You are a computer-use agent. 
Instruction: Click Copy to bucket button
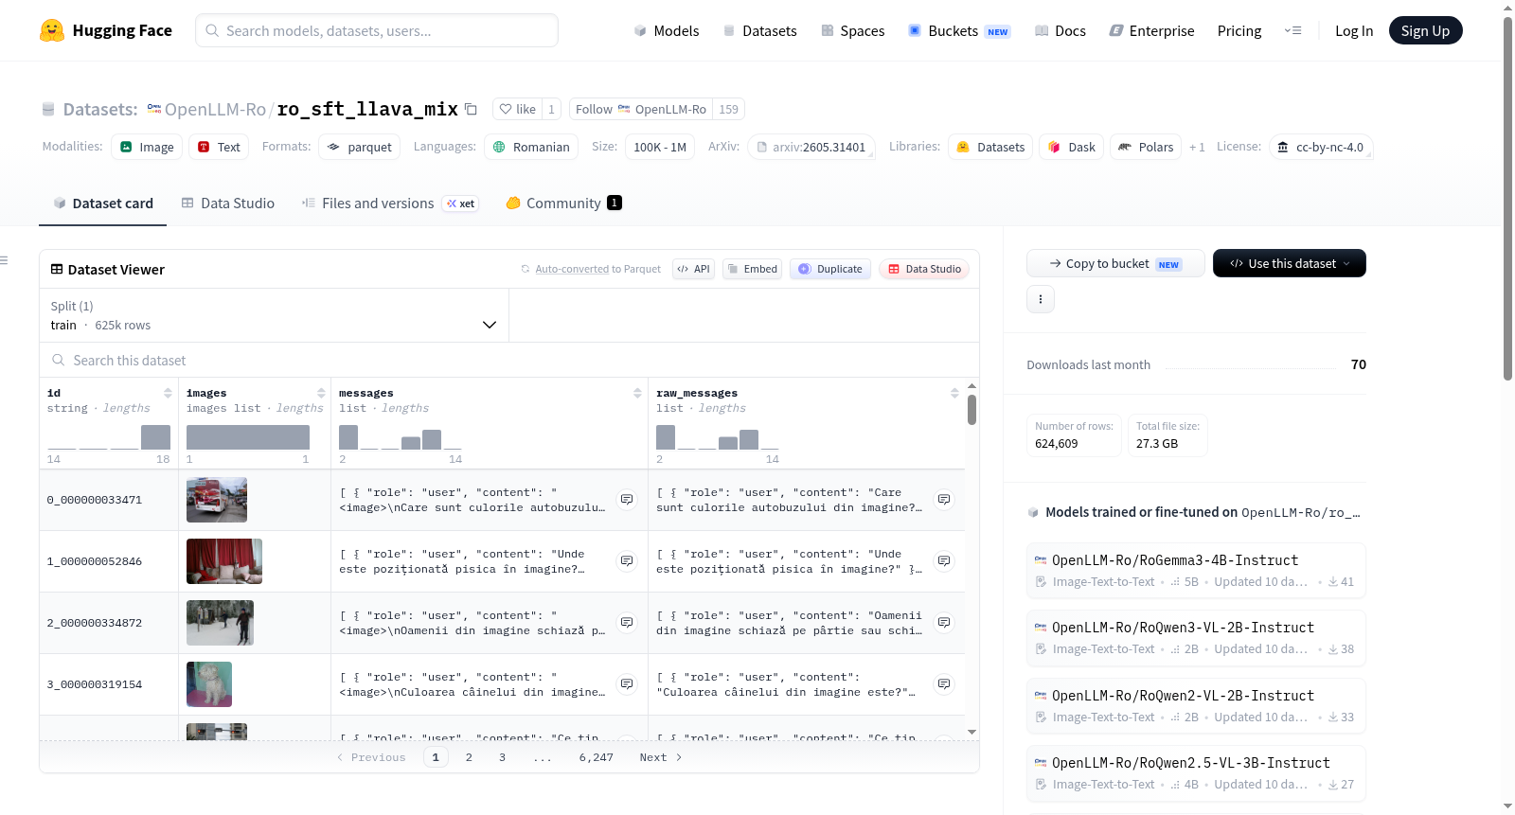[1115, 263]
